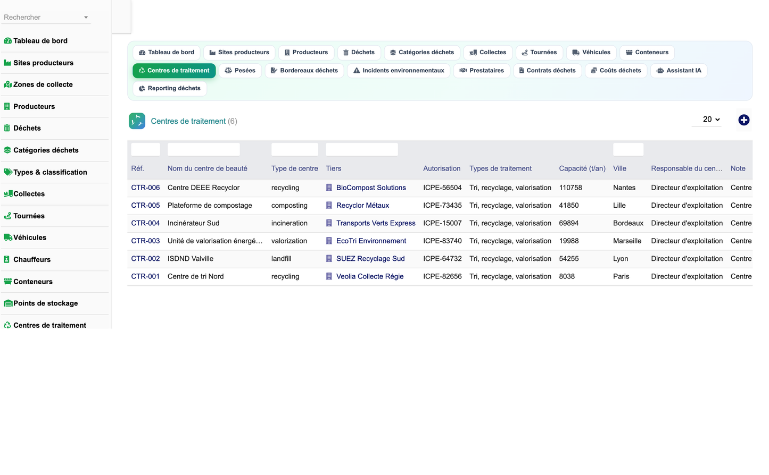The height and width of the screenshot is (475, 769).
Task: Open the Reporting déchets tab
Action: tap(170, 89)
